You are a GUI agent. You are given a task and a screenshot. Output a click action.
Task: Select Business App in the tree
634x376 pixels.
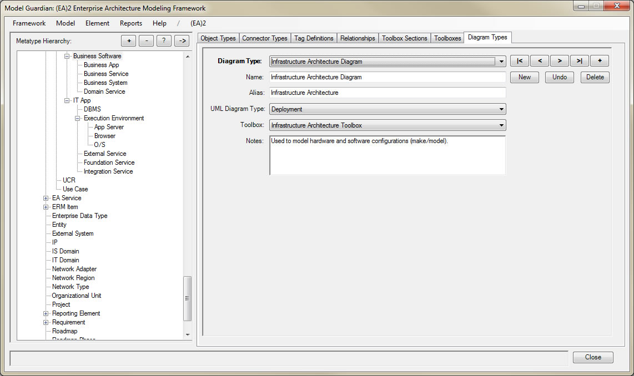click(x=102, y=65)
